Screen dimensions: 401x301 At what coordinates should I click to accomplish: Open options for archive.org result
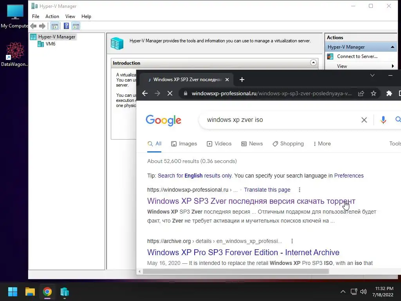292,241
